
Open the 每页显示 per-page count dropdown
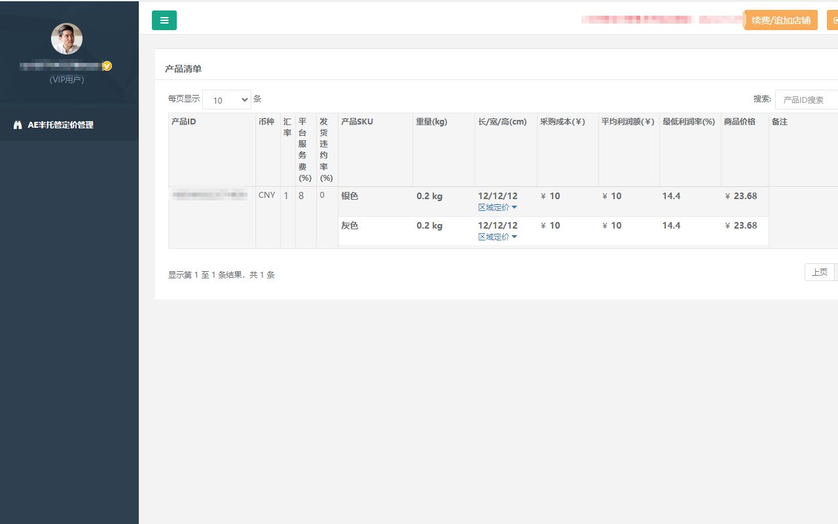coord(227,100)
